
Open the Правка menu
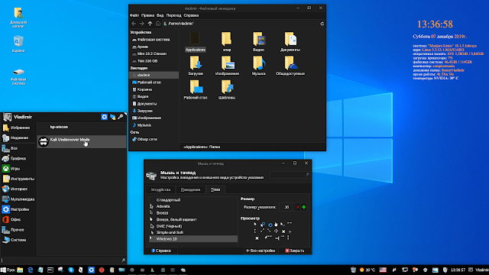(x=147, y=15)
